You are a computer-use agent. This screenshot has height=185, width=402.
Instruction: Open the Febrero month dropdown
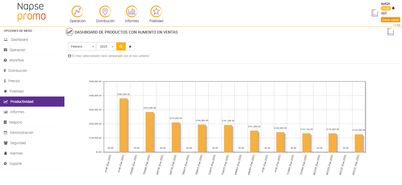pyautogui.click(x=82, y=47)
